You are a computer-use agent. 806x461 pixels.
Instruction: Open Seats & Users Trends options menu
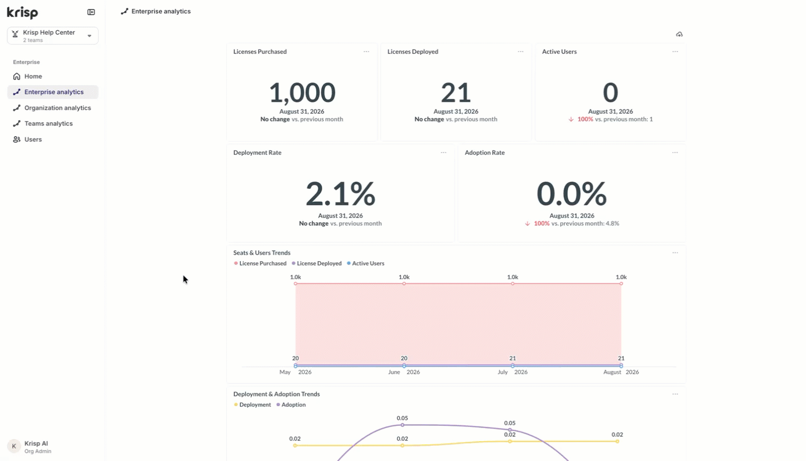(x=675, y=253)
